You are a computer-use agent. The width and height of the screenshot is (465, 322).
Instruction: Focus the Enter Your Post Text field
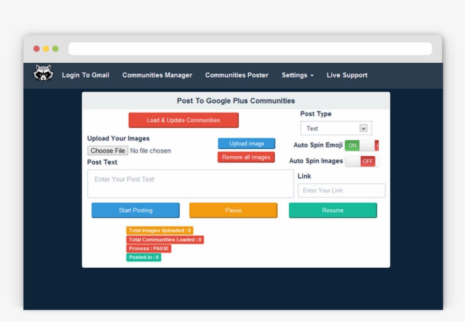click(x=190, y=184)
